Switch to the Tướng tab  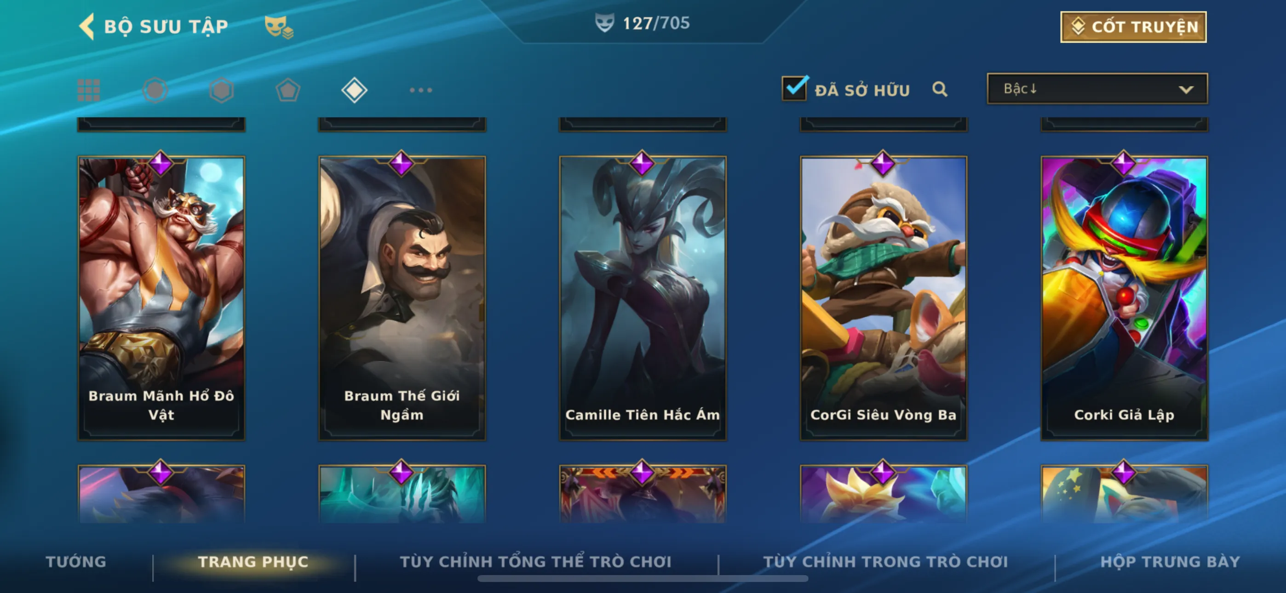76,562
